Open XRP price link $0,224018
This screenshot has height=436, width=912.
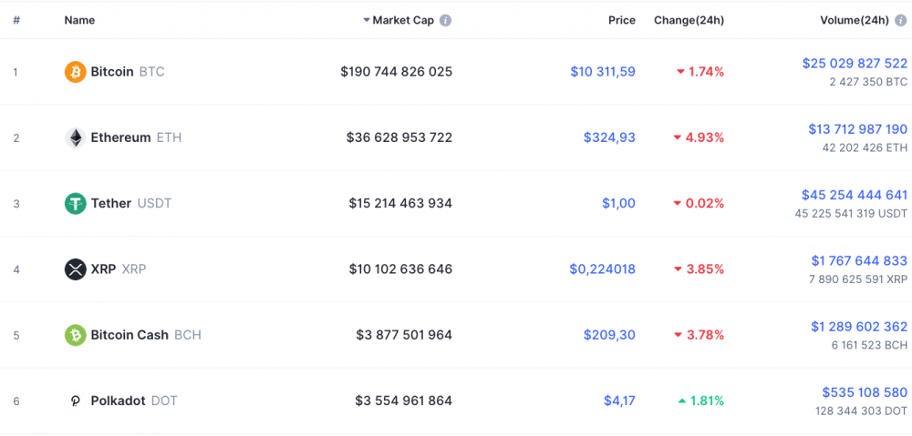[603, 269]
